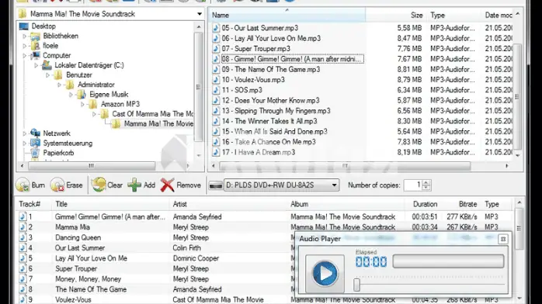542x304 pixels.
Task: Select the Cast Of Mamma Mia The Movie folder
Action: point(152,114)
